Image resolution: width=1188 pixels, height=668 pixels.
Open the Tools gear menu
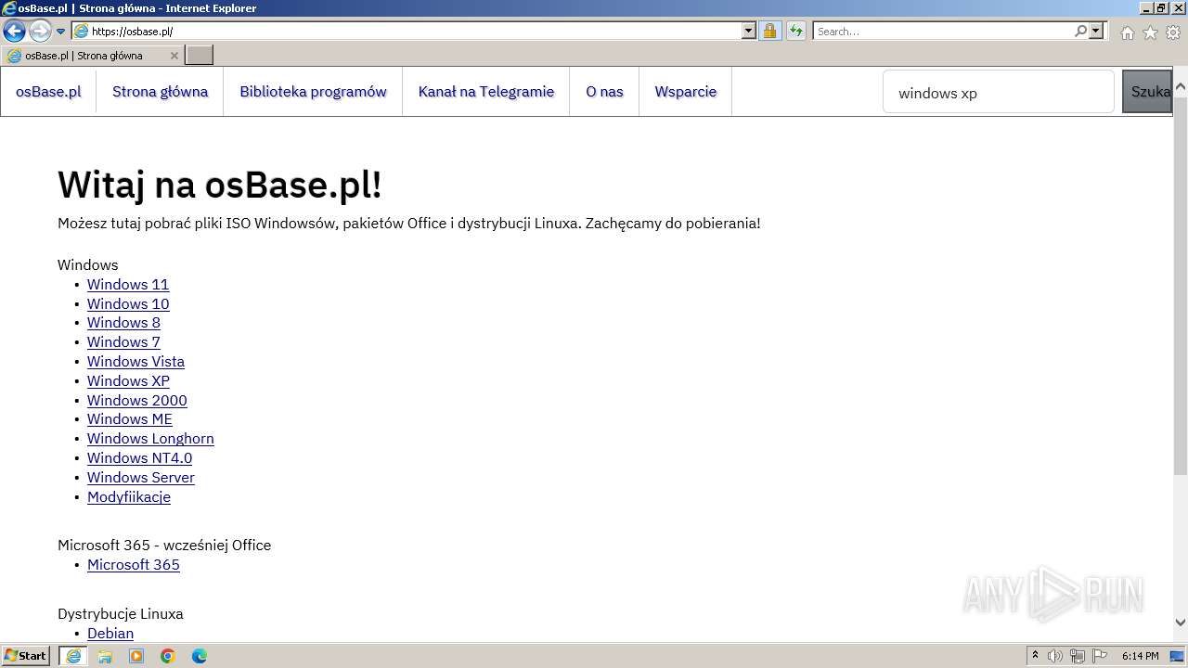(1173, 32)
